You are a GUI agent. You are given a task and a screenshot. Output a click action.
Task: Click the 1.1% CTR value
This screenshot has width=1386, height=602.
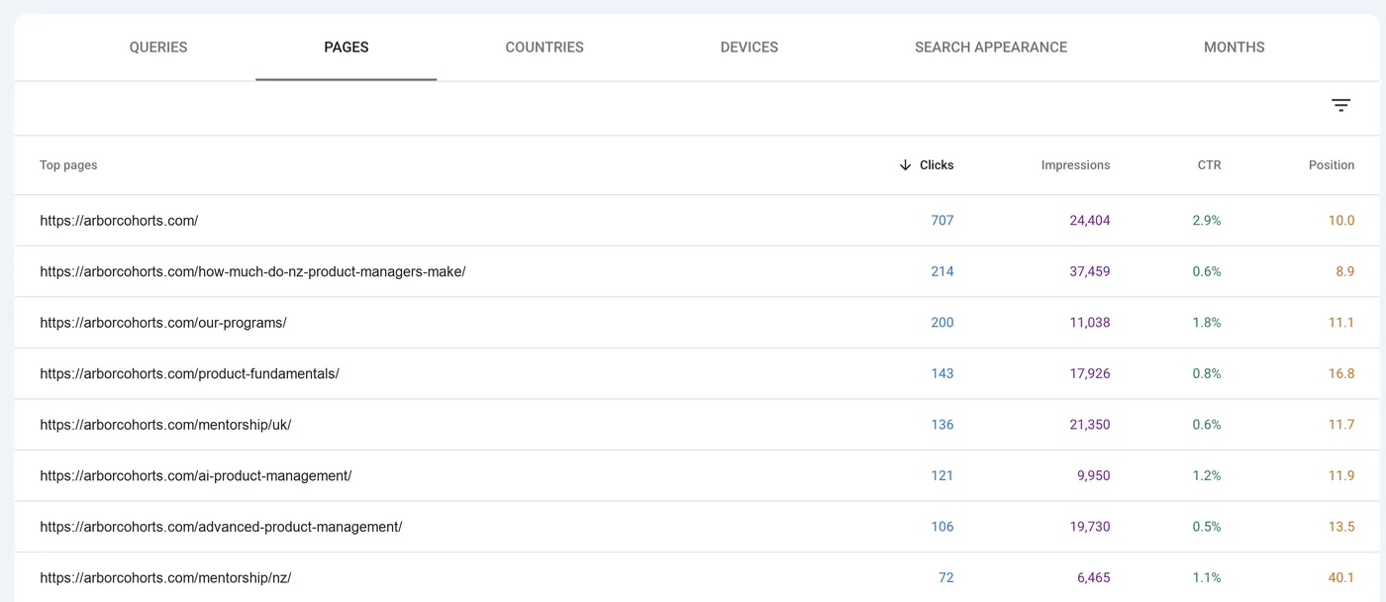tap(1207, 577)
